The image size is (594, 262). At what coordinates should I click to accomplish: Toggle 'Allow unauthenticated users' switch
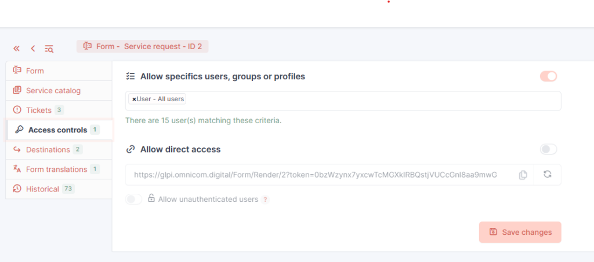(134, 200)
